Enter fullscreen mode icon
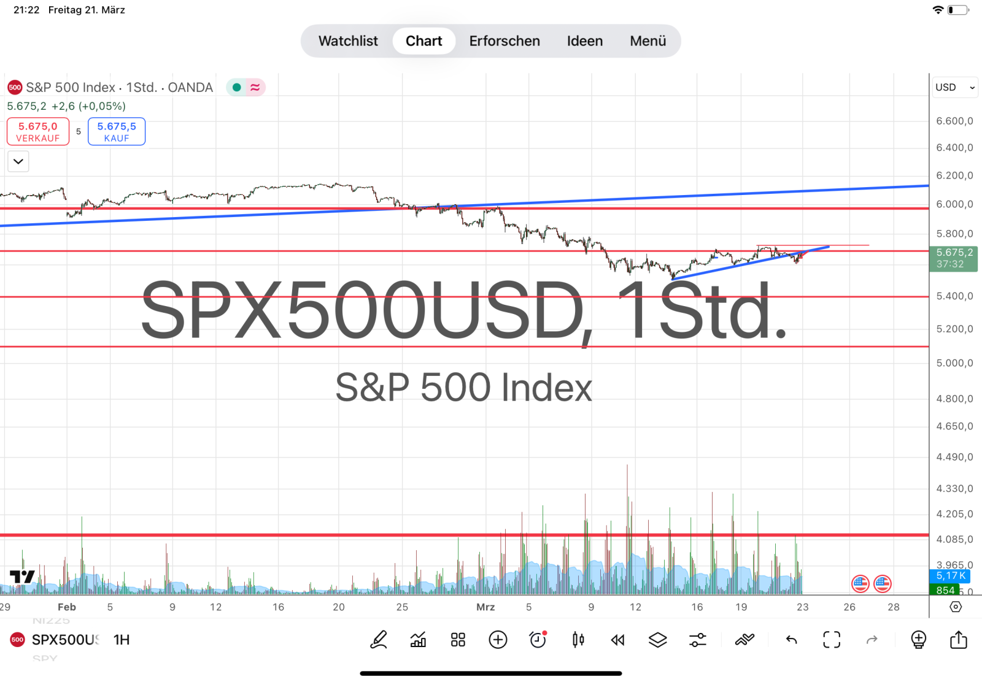Viewport: 982px width, 682px height. (832, 640)
